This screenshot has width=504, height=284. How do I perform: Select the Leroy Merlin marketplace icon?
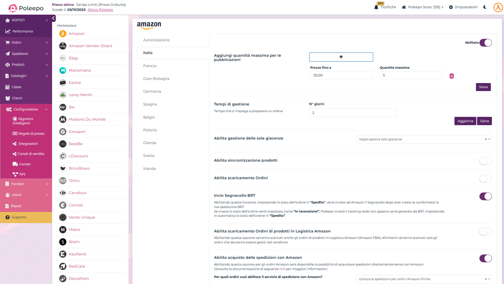(63, 95)
